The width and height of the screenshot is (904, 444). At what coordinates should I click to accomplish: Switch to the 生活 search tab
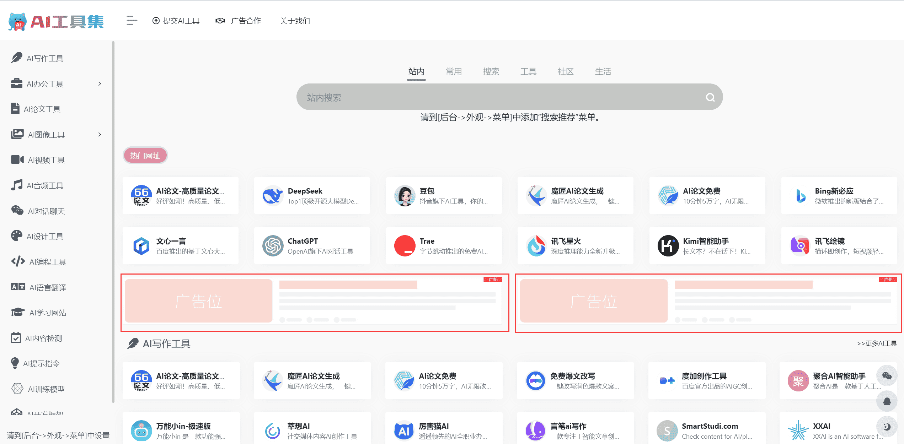point(603,71)
